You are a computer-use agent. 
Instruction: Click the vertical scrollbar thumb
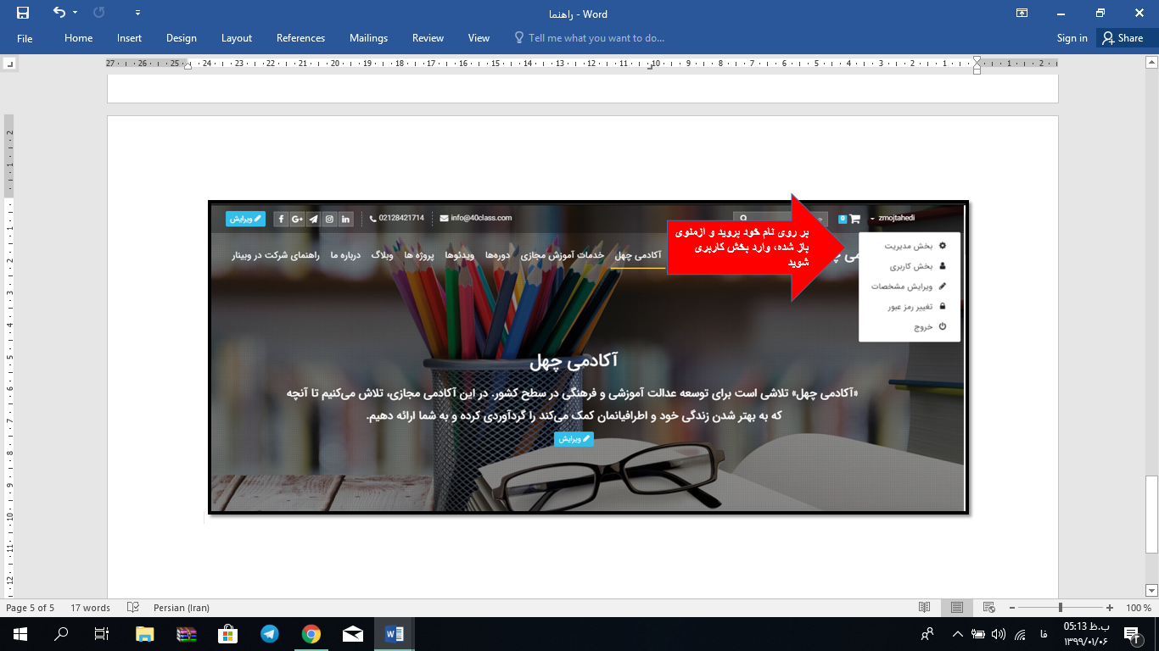pyautogui.click(x=1151, y=513)
